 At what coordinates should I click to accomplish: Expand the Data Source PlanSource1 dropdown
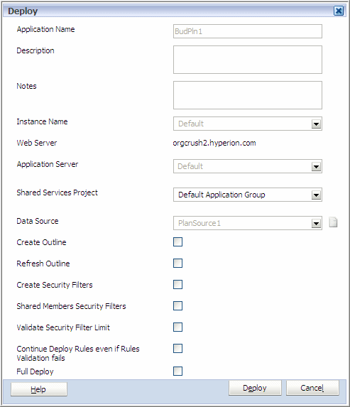[316, 223]
